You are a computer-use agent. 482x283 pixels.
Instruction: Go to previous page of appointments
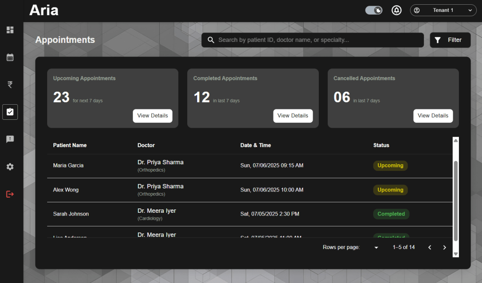coord(430,248)
